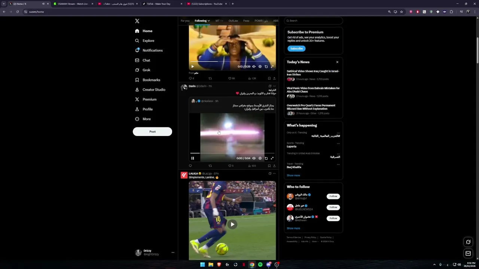Viewport: 479px width, 269px height.
Task: Play the top video showing 0:13
Action: click(193, 67)
